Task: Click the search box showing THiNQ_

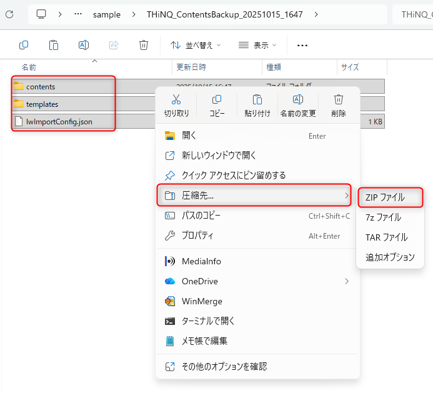Action: 413,14
